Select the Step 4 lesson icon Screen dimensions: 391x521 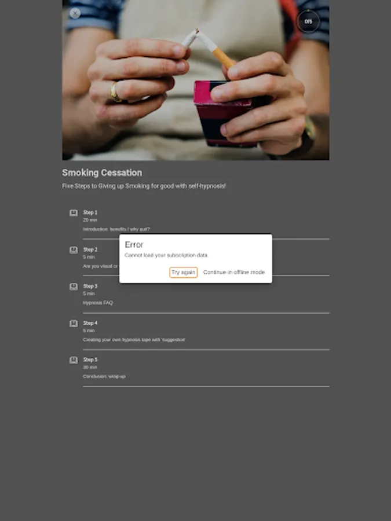point(74,323)
